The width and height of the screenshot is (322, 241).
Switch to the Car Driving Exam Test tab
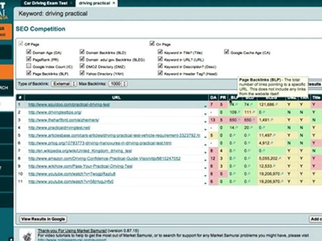click(x=46, y=3)
